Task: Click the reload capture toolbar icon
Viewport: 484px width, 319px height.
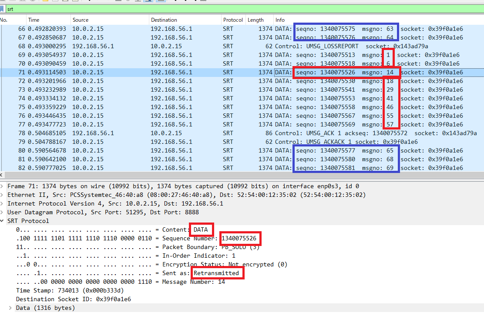Action: coord(74,2)
